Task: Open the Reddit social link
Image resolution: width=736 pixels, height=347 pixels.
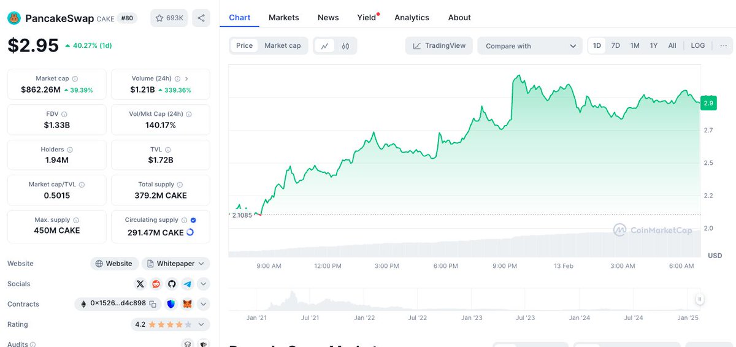Action: pyautogui.click(x=156, y=284)
